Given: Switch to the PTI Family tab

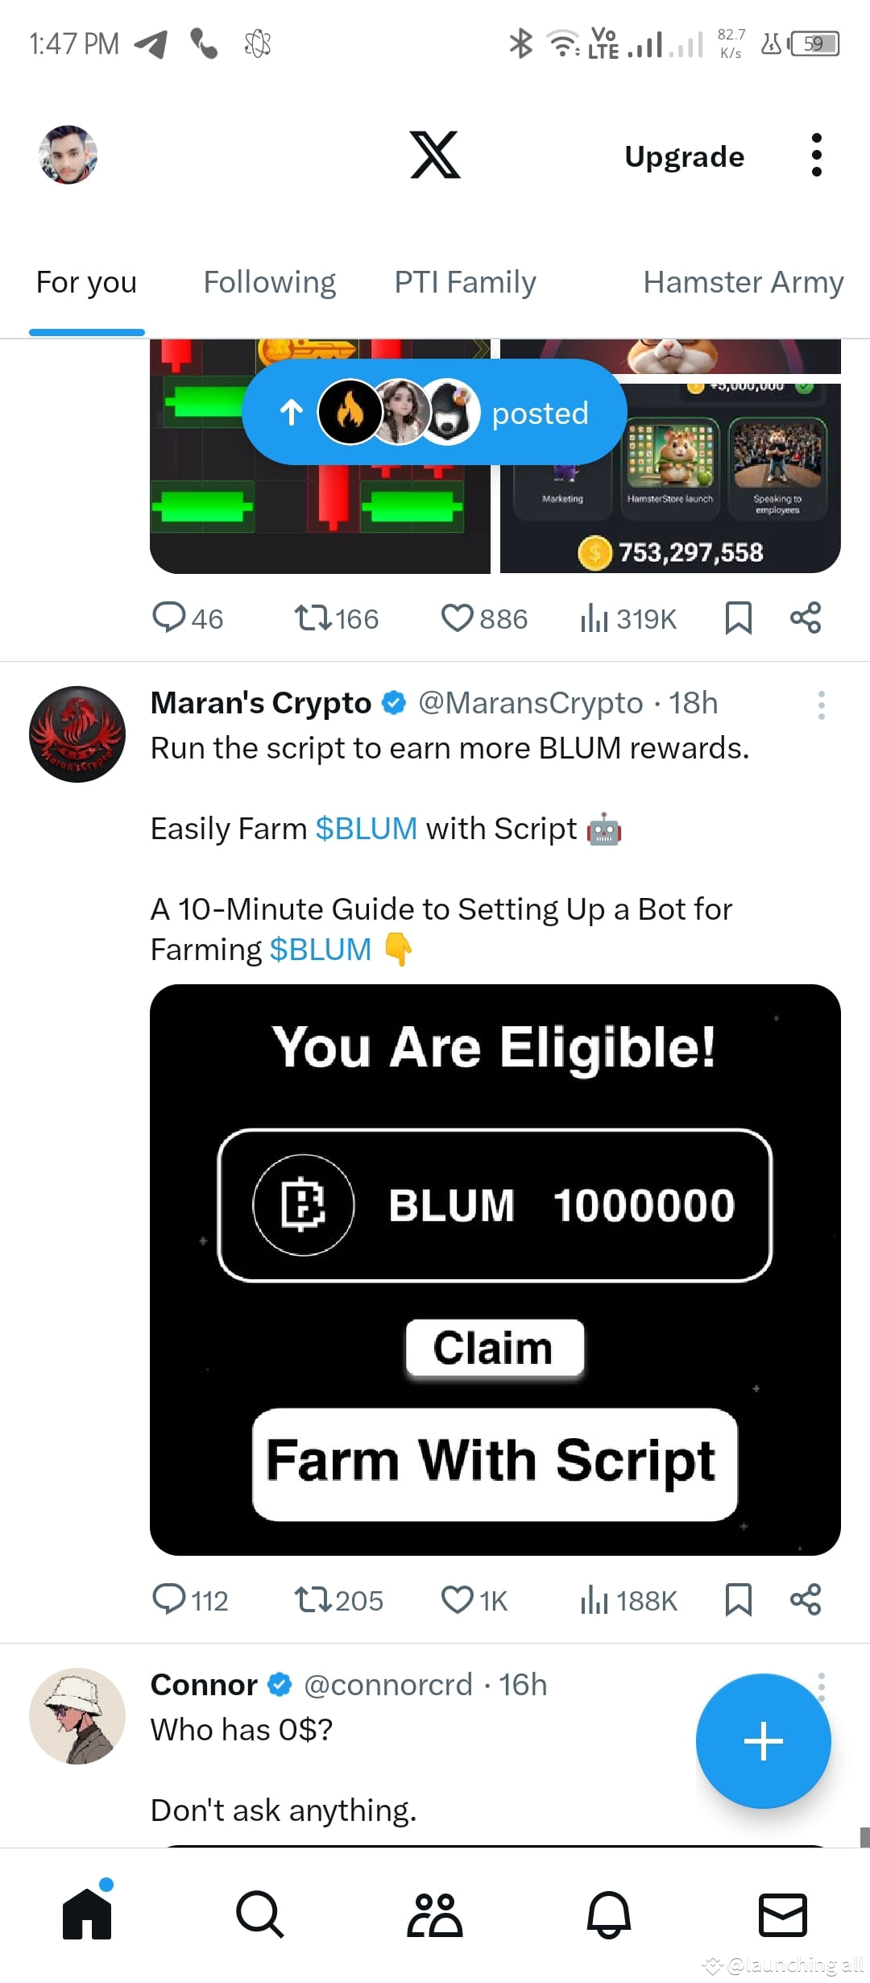Looking at the screenshot, I should (x=465, y=282).
